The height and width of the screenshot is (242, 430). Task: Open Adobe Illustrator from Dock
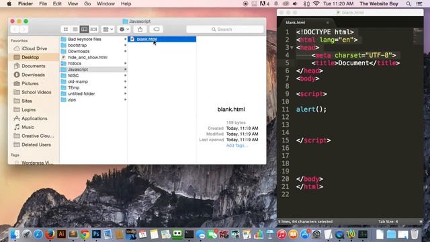pos(61,234)
